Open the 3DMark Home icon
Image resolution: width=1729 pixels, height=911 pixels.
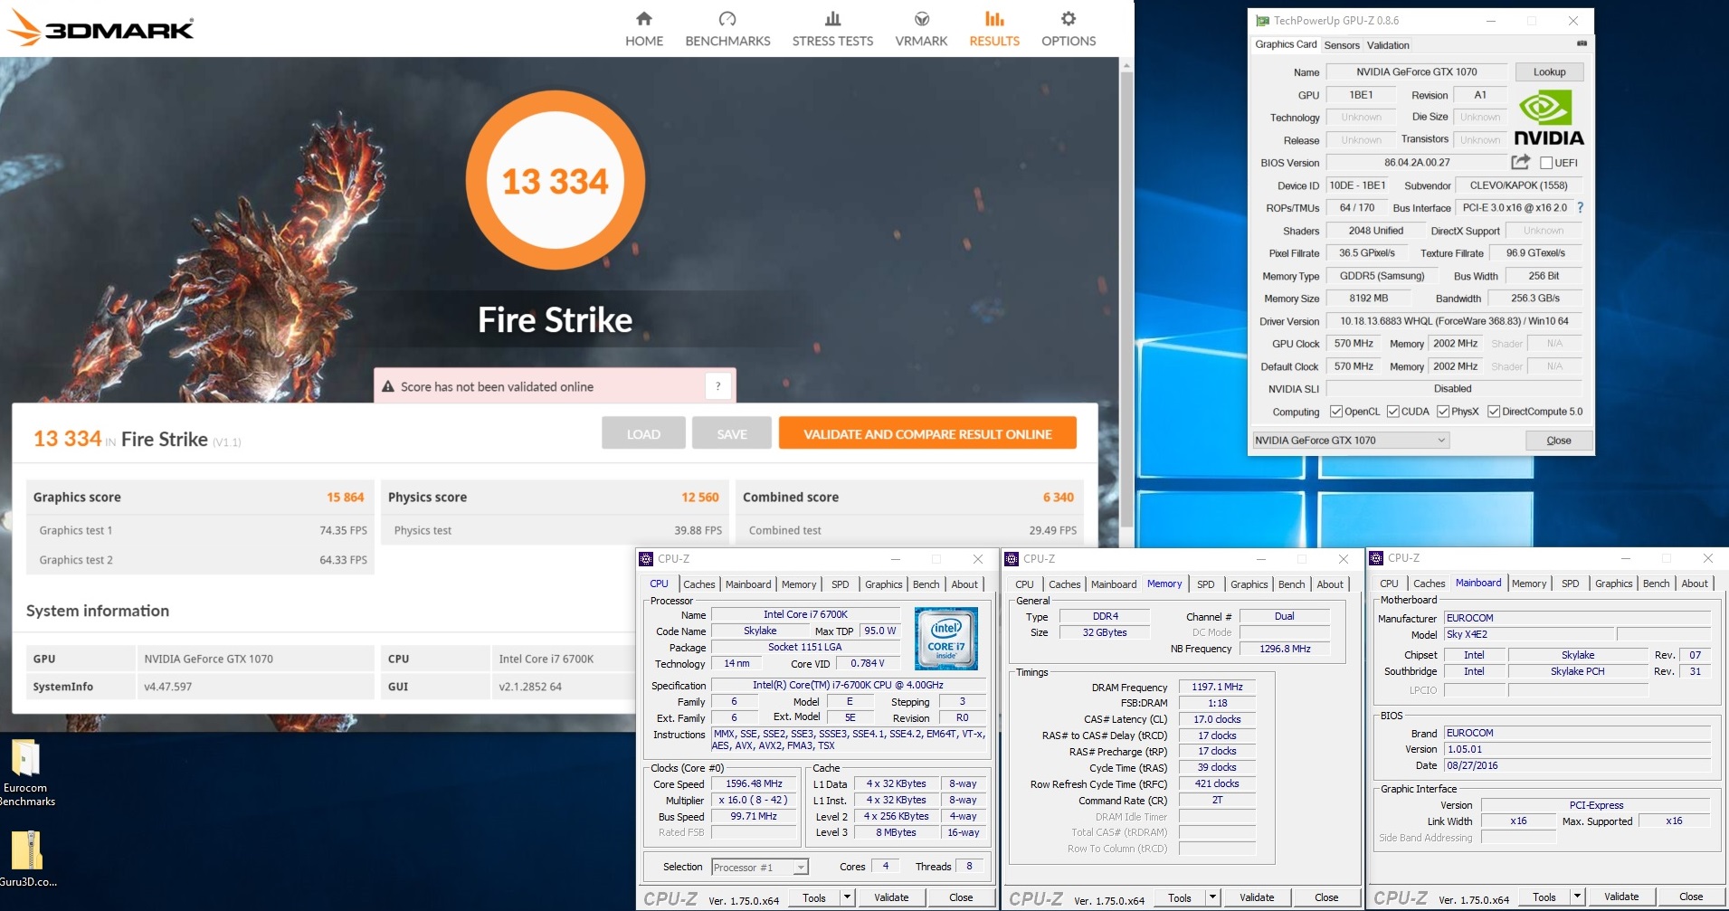pyautogui.click(x=643, y=19)
